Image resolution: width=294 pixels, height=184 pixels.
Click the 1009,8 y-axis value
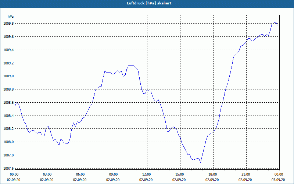pyautogui.click(x=8, y=24)
